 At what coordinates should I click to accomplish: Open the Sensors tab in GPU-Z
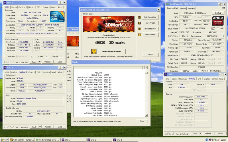[x=183, y=9]
